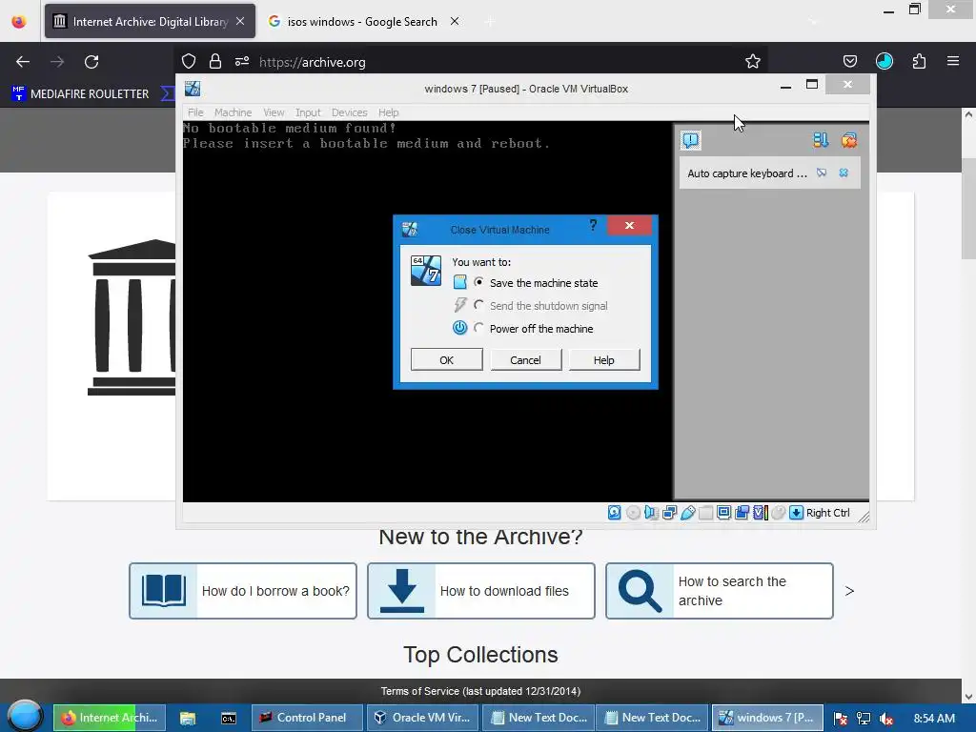This screenshot has width=976, height=732.
Task: Confirm the Close Virtual Machine dialog with OK
Action: (x=446, y=359)
